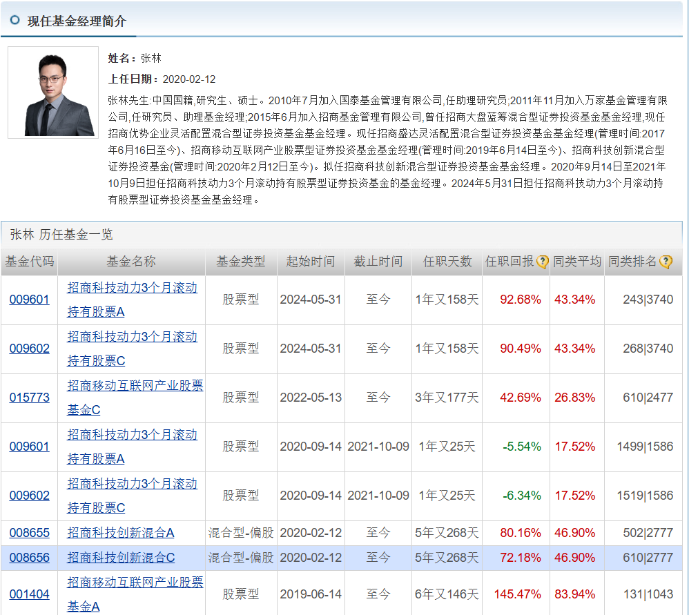This screenshot has height=615, width=689.
Task: Select the tenure 6年又146天
Action: [x=447, y=595]
